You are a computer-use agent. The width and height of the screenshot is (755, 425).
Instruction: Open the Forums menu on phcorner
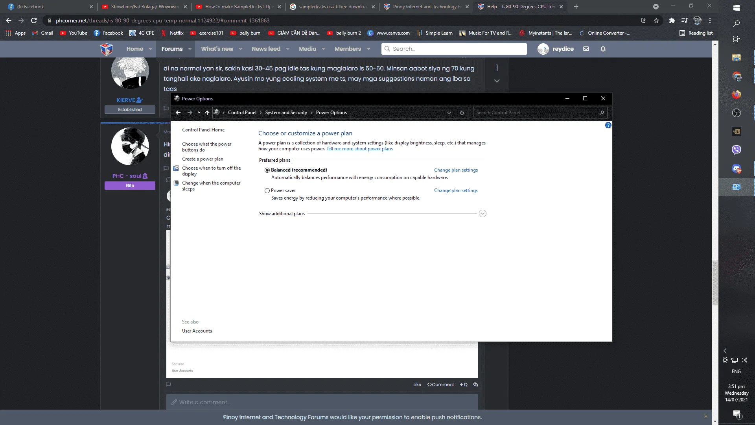click(172, 49)
